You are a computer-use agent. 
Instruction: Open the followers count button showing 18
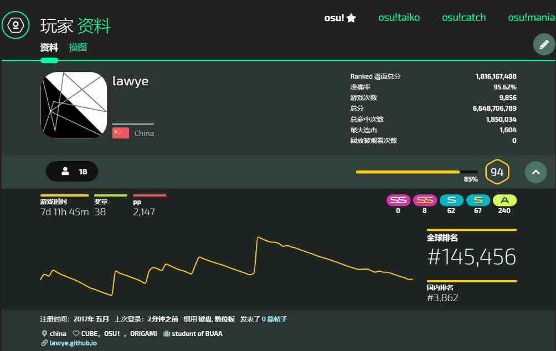point(72,172)
